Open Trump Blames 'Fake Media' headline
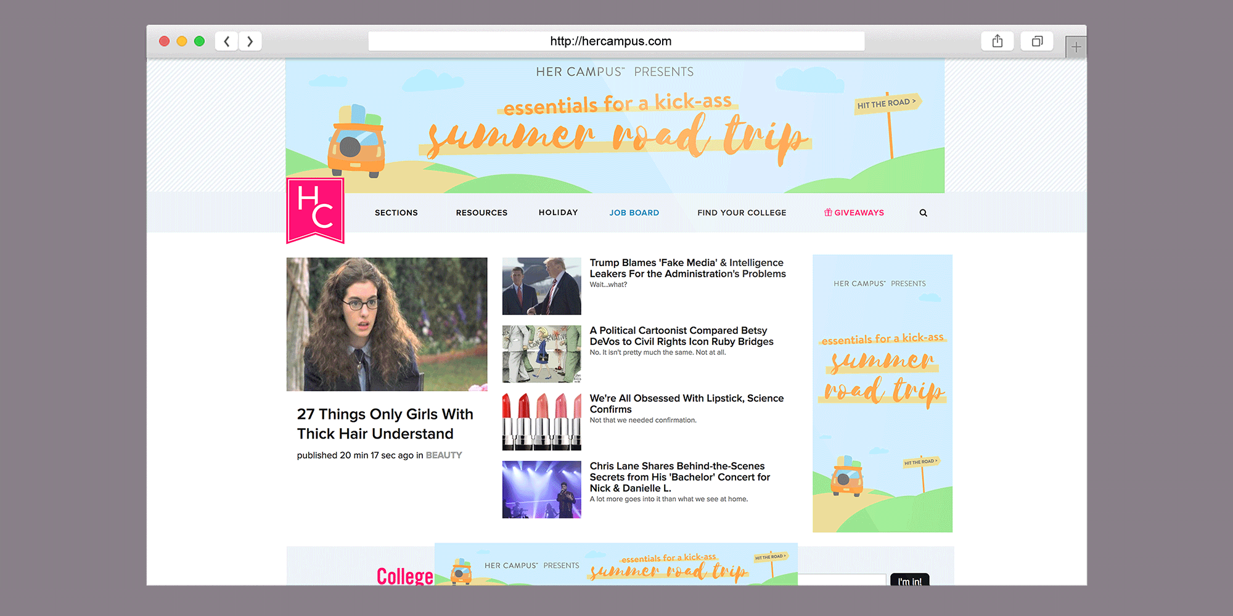 tap(687, 268)
